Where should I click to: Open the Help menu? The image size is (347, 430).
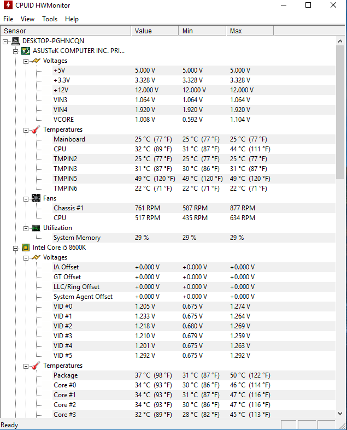coord(72,19)
